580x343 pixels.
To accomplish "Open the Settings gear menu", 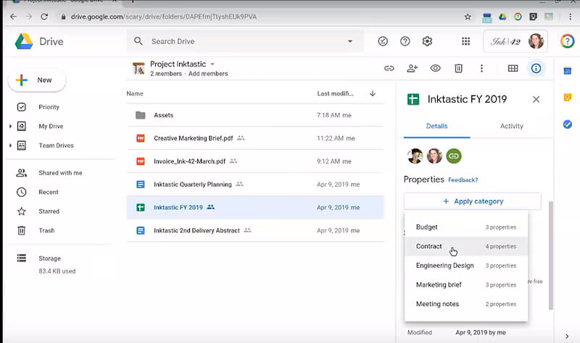I will pyautogui.click(x=427, y=41).
